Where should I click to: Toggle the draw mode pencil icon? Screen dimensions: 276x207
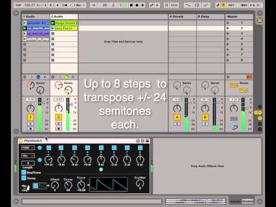[218, 5]
